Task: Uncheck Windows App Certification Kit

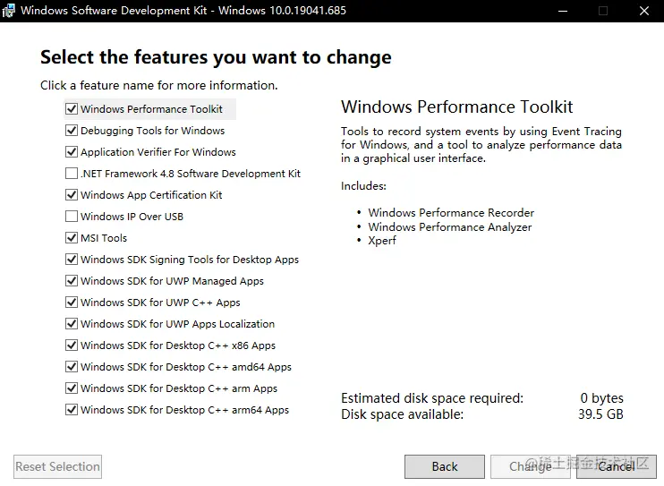Action: 72,195
